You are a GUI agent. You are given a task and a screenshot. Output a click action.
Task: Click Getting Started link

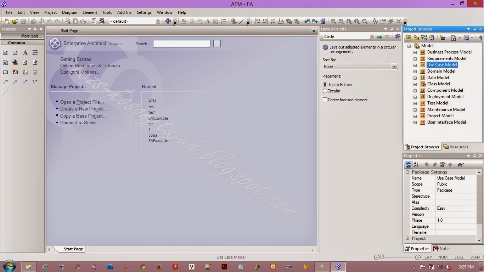pyautogui.click(x=76, y=59)
